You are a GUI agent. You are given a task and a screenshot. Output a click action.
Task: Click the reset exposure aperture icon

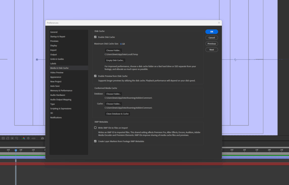[28, 138]
